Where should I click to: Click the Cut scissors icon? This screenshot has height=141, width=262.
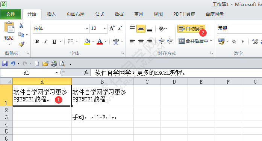click(21, 25)
